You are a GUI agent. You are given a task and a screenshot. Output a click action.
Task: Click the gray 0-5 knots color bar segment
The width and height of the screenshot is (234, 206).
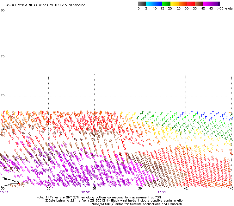tap(142, 4)
